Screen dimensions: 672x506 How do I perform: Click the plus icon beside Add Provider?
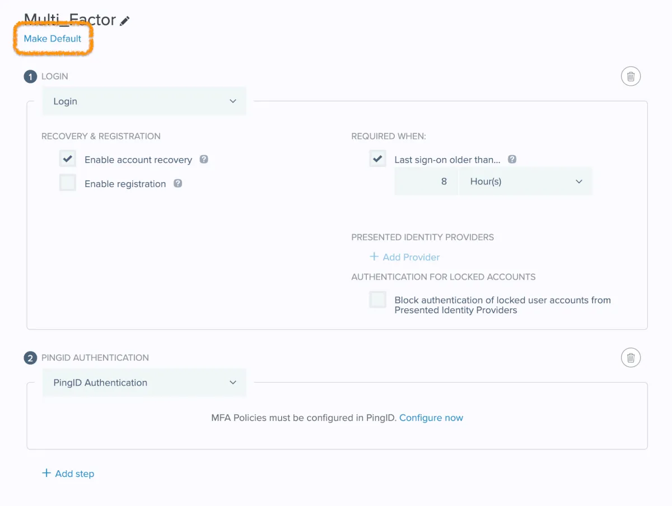coord(374,257)
